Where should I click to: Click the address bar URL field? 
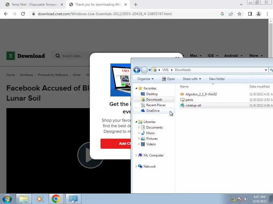pos(105,14)
